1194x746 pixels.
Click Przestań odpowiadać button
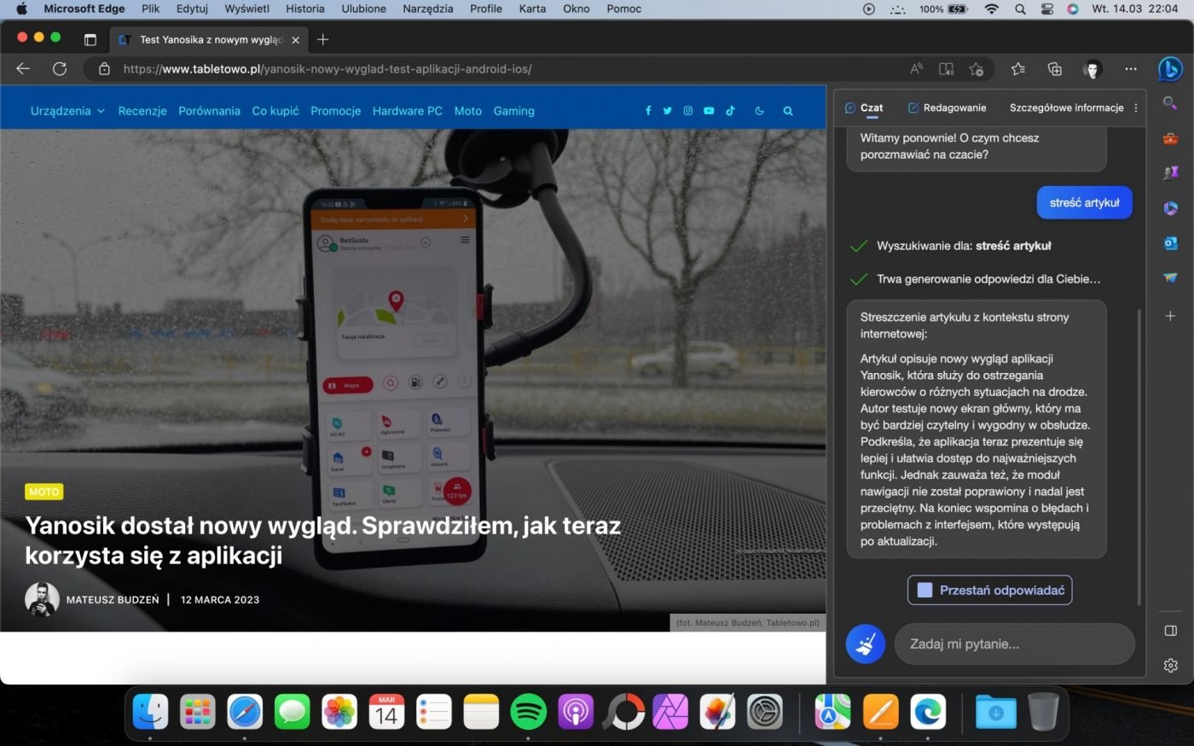(989, 590)
